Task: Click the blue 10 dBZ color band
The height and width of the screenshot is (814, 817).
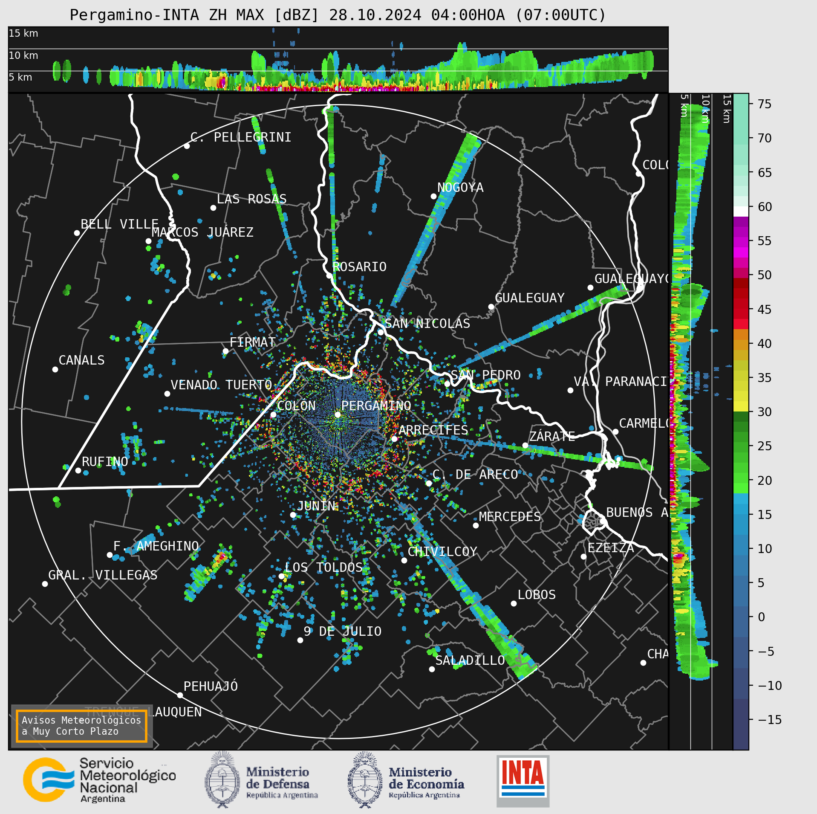Action: 741,550
